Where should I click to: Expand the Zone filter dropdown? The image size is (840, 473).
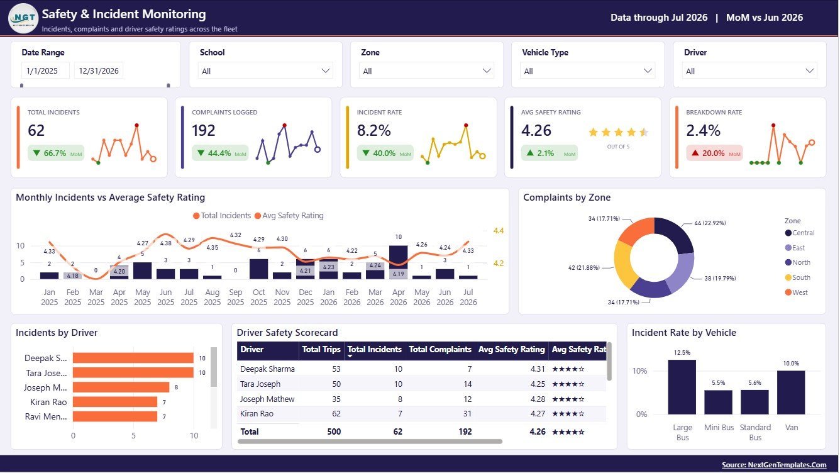(x=427, y=71)
